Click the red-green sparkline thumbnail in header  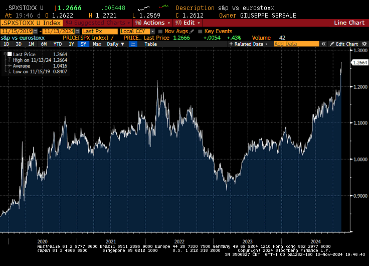(164, 7)
